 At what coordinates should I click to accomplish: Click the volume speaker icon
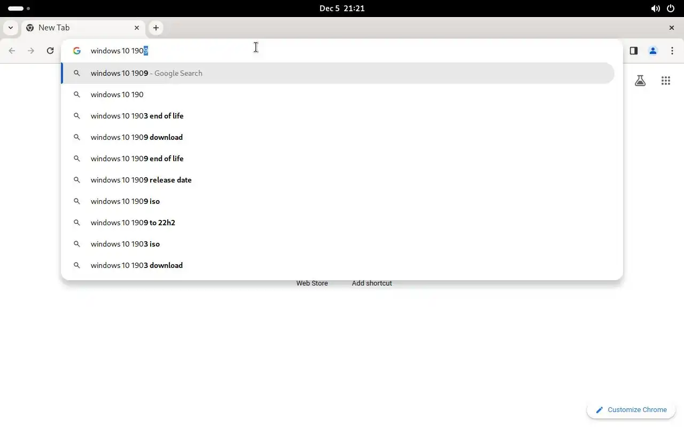click(x=655, y=9)
